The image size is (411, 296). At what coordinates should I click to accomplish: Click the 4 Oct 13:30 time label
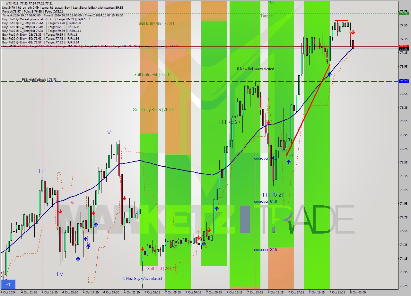50,292
